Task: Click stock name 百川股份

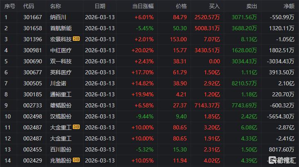Action: click(61, 149)
